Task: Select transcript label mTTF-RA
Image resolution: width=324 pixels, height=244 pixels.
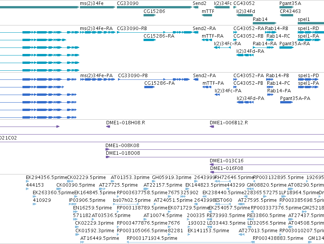Action: click(212, 36)
